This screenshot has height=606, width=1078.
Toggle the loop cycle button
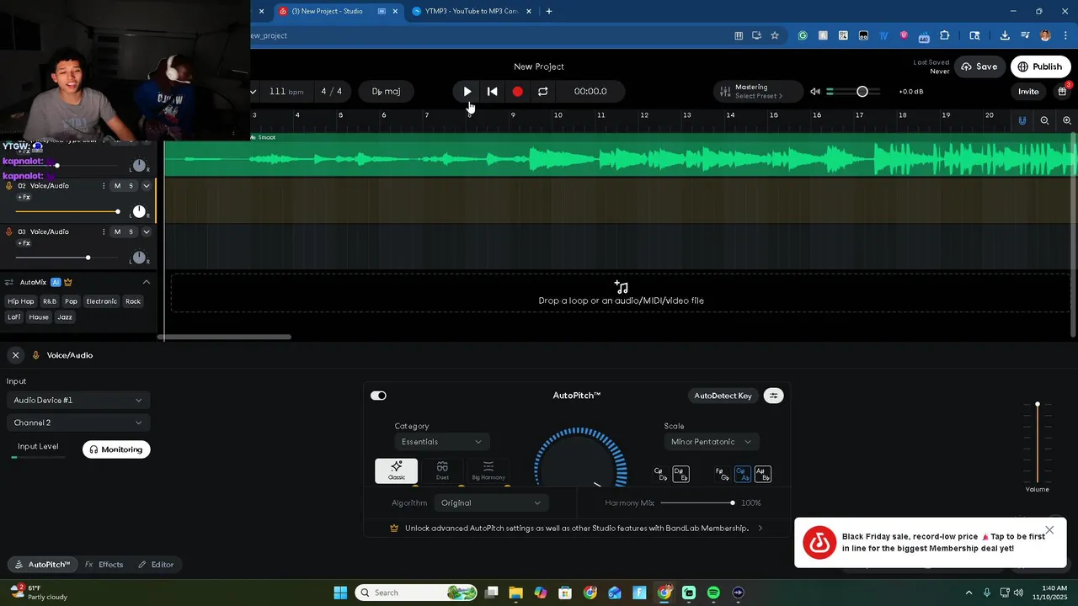542,92
